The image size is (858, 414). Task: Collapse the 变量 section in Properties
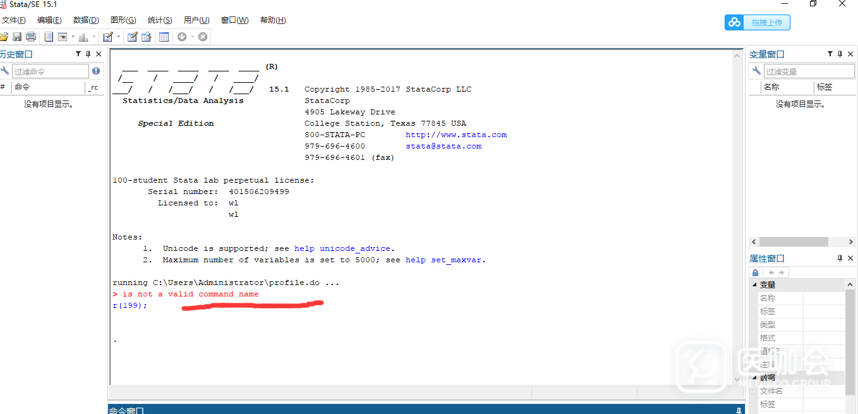point(754,285)
